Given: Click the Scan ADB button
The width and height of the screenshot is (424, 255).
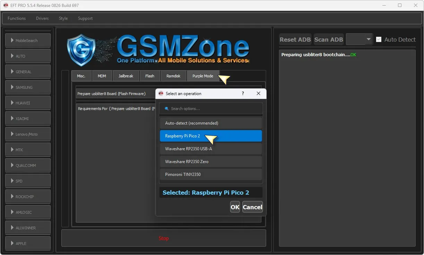Looking at the screenshot, I should pyautogui.click(x=329, y=39).
